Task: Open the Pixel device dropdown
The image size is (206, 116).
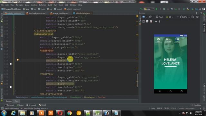Action: coord(160,17)
